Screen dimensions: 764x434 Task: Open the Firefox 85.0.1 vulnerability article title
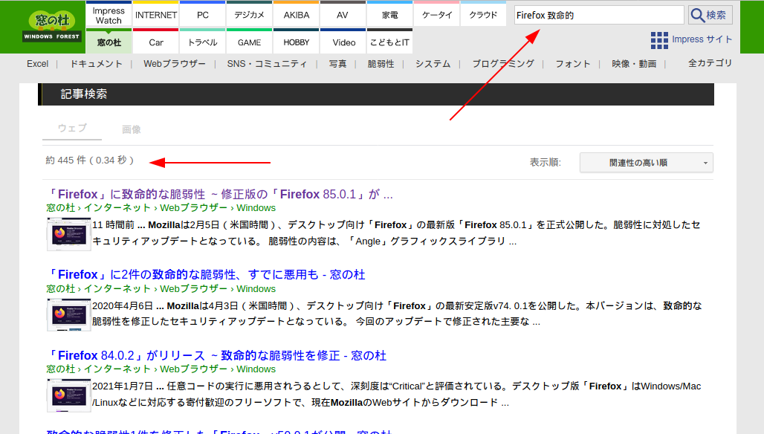click(x=220, y=195)
